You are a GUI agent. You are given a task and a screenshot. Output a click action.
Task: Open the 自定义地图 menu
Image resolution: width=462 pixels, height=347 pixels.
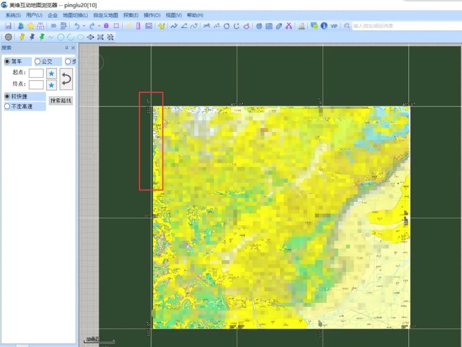click(x=106, y=15)
